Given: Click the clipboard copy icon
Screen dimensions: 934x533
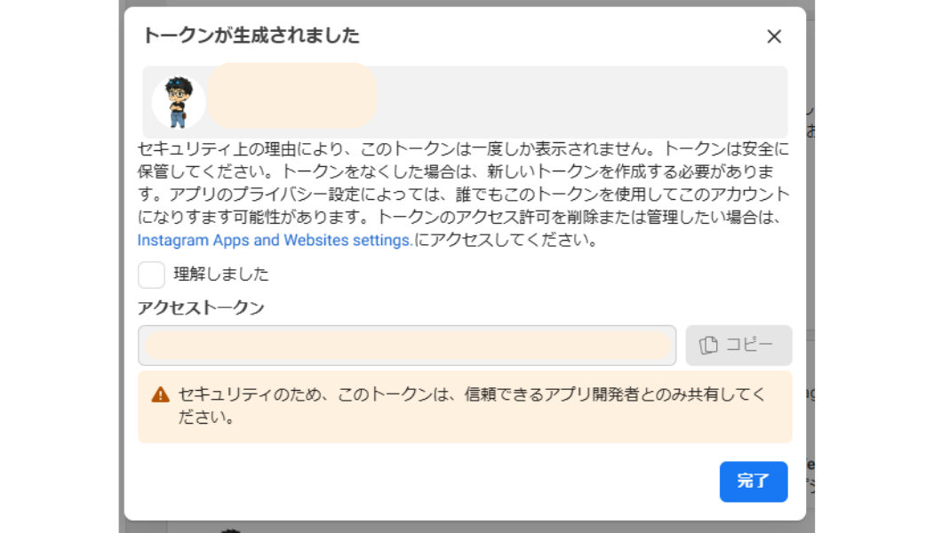Looking at the screenshot, I should tap(708, 346).
